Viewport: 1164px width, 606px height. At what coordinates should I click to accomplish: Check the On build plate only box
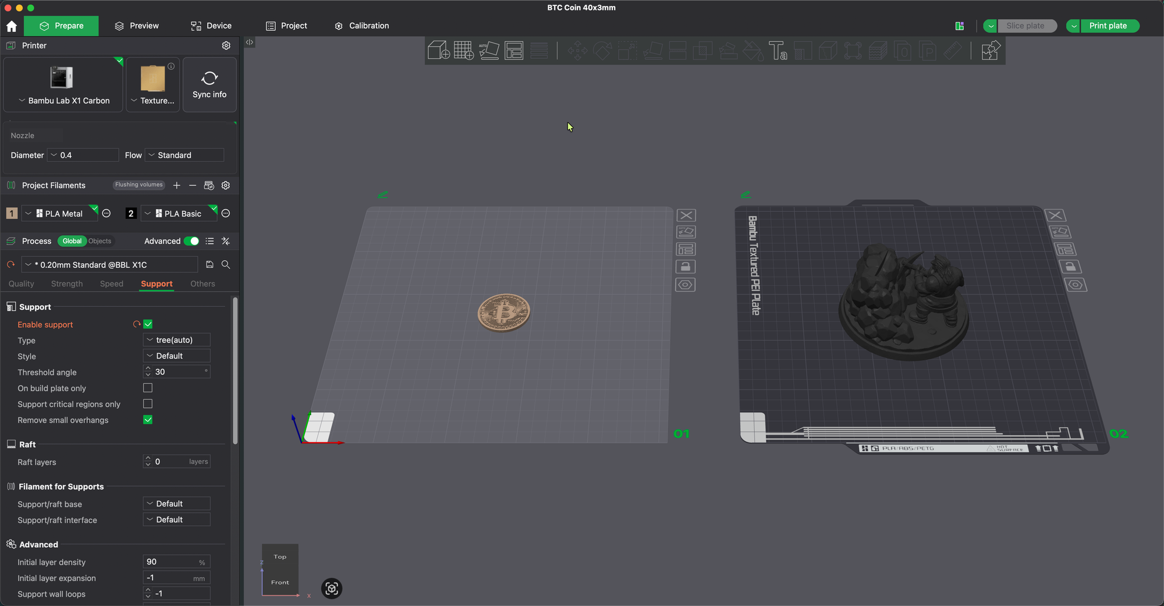click(x=148, y=388)
